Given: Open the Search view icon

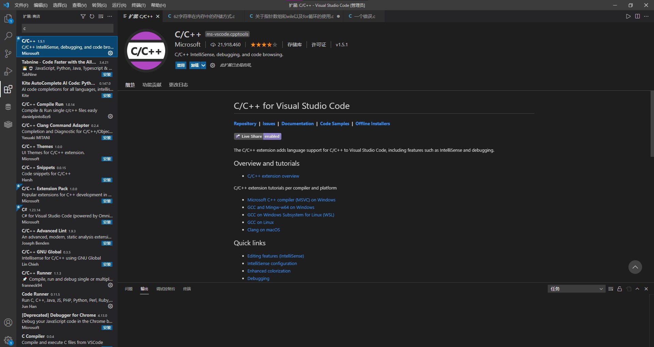Looking at the screenshot, I should pyautogui.click(x=8, y=36).
